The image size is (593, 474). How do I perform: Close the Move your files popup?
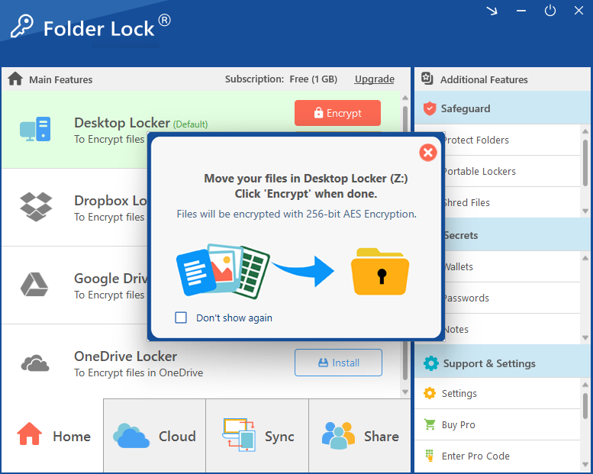(x=428, y=153)
